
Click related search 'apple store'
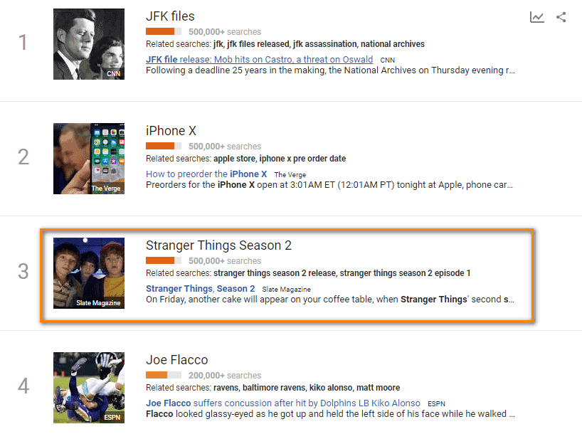234,159
